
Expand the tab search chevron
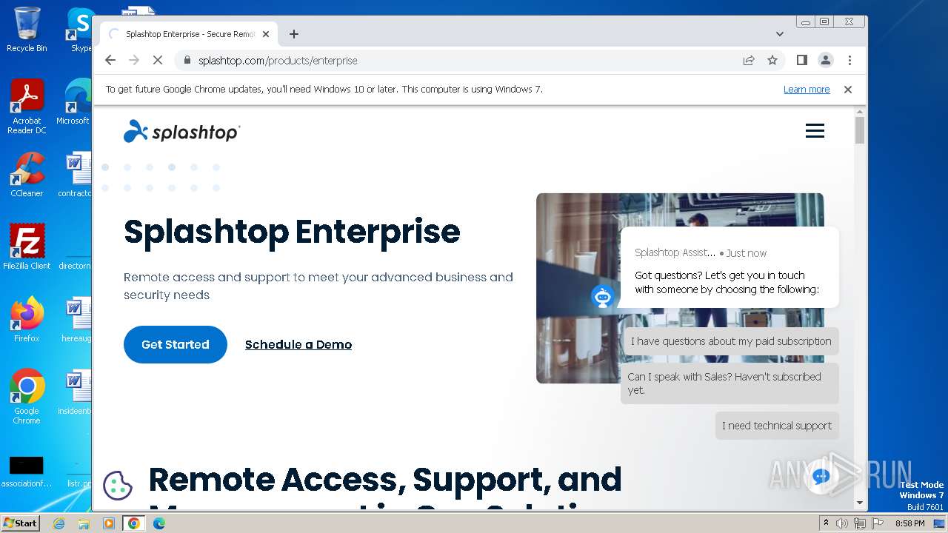pyautogui.click(x=779, y=34)
